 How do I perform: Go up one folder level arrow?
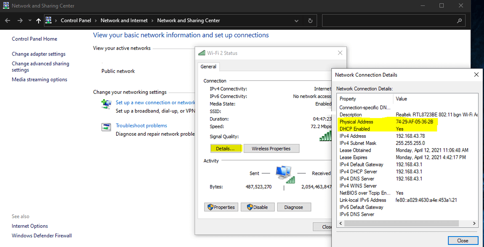click(x=39, y=21)
